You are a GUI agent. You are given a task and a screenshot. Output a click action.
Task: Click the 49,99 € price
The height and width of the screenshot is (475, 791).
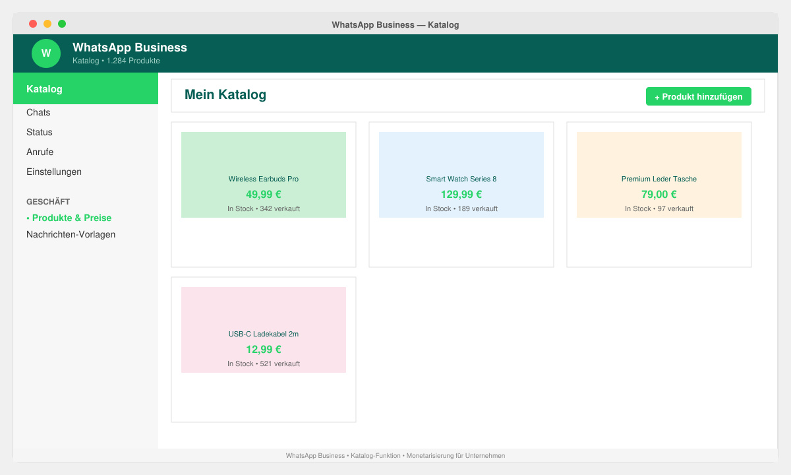264,195
